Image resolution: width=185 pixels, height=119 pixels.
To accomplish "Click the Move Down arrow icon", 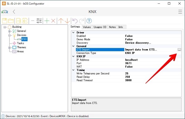I will pyautogui.click(x=67, y=21).
